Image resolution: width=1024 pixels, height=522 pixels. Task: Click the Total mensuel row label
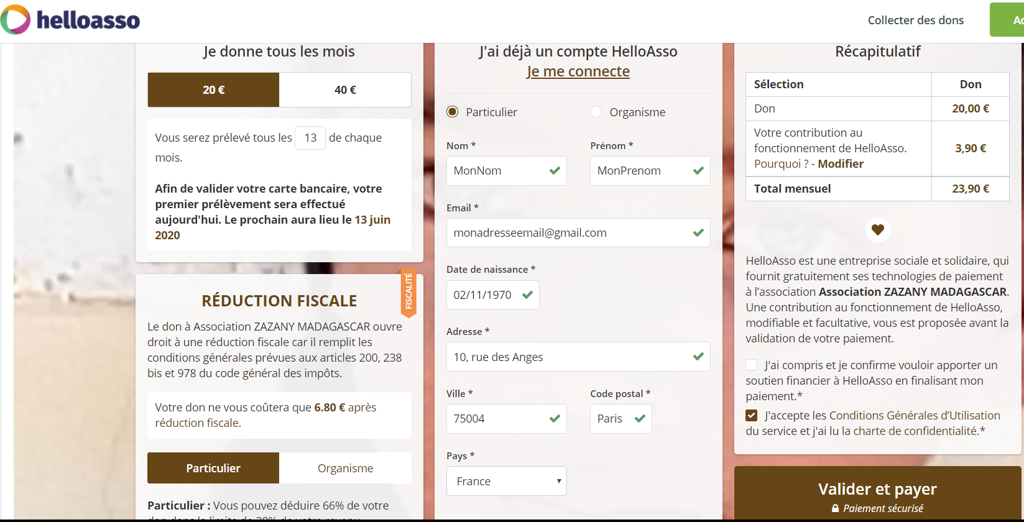[792, 188]
